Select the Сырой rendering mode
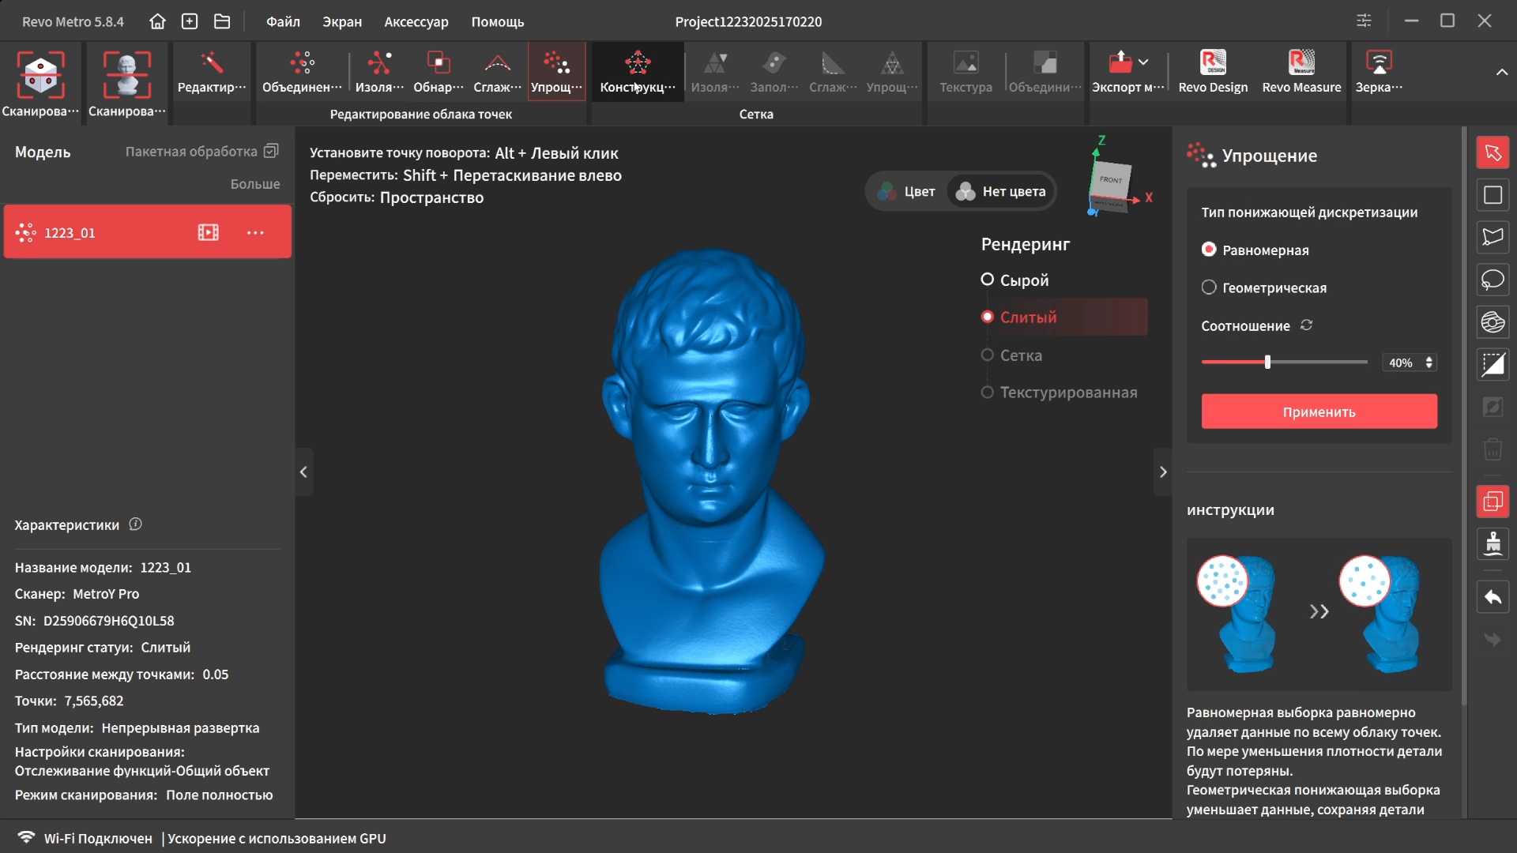 point(988,280)
